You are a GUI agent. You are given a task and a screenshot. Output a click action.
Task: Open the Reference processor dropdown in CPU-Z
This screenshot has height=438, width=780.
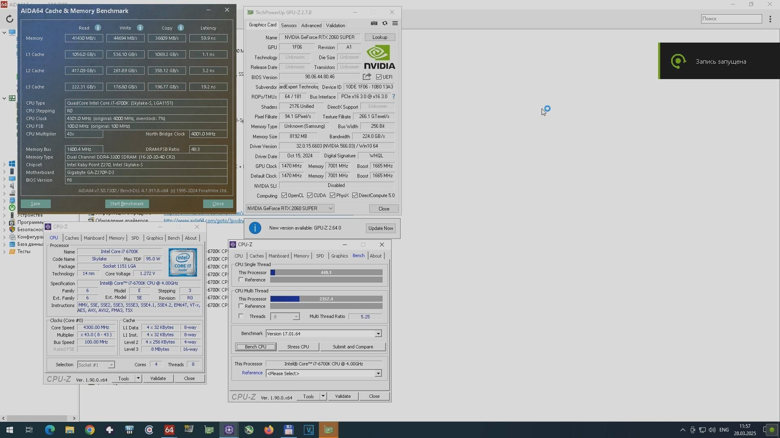[378, 374]
